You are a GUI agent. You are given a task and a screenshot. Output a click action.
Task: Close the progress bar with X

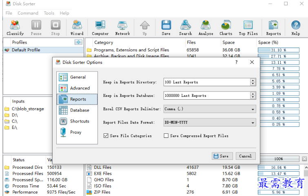pos(304,159)
